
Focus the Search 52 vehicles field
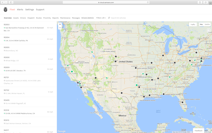[118, 18]
